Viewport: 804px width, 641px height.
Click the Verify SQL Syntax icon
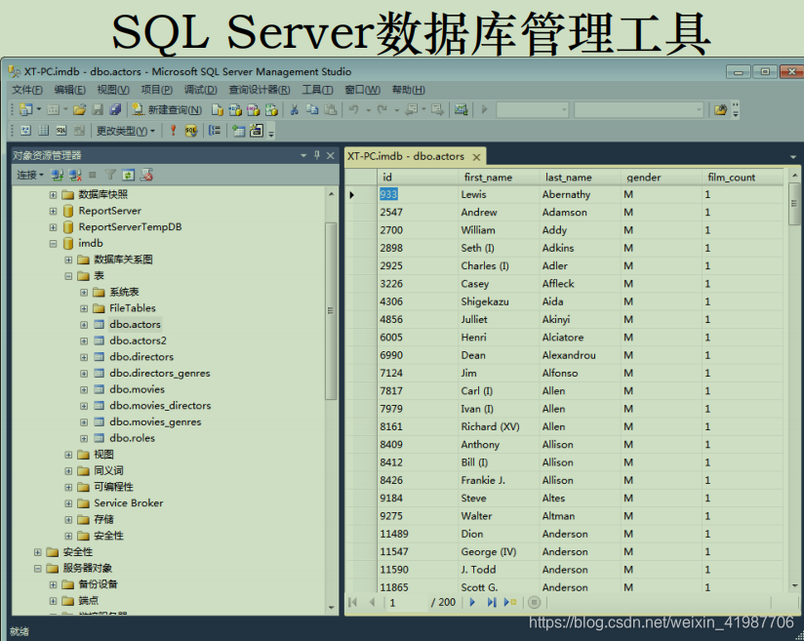tap(191, 131)
